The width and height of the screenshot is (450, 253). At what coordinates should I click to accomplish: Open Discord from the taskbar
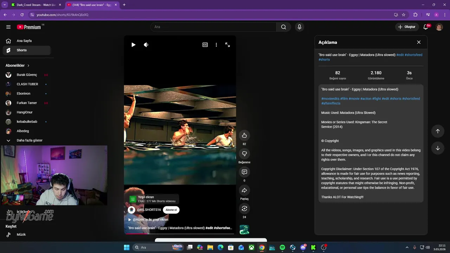pos(303,247)
